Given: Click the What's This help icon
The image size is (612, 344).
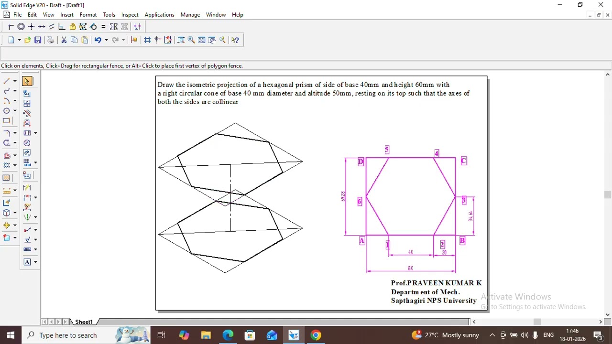Looking at the screenshot, I should point(235,40).
